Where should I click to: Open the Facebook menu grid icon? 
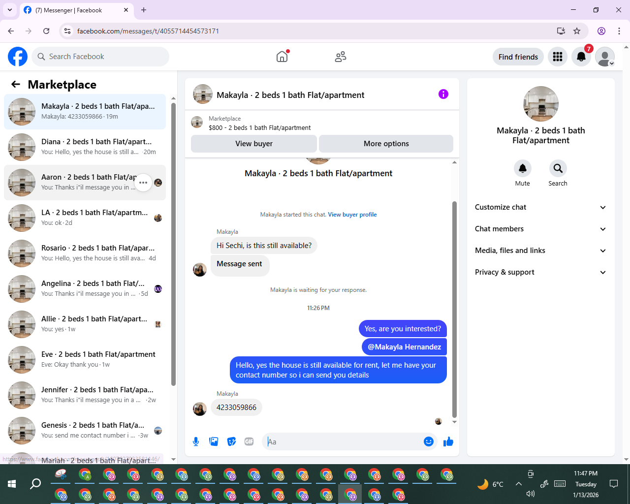coord(558,57)
